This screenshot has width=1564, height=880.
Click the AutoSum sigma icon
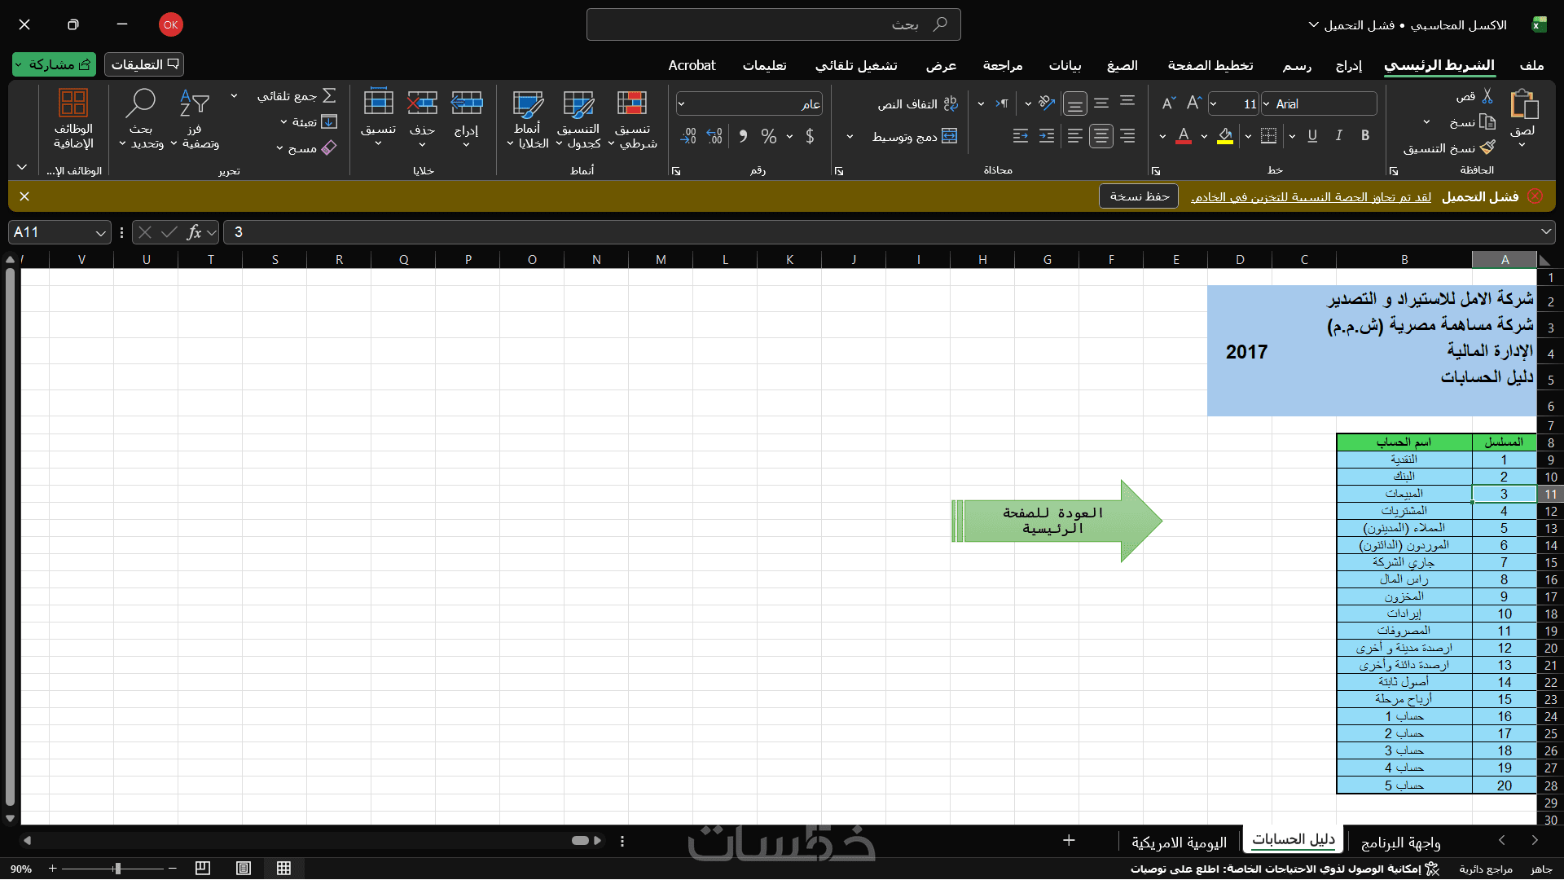(x=329, y=96)
